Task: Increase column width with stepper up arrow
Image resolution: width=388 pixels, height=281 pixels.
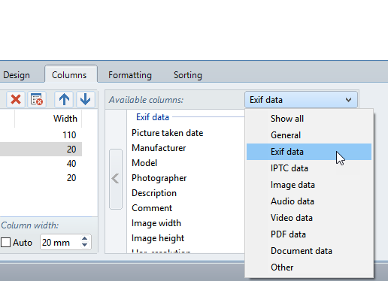Action: tap(85, 239)
